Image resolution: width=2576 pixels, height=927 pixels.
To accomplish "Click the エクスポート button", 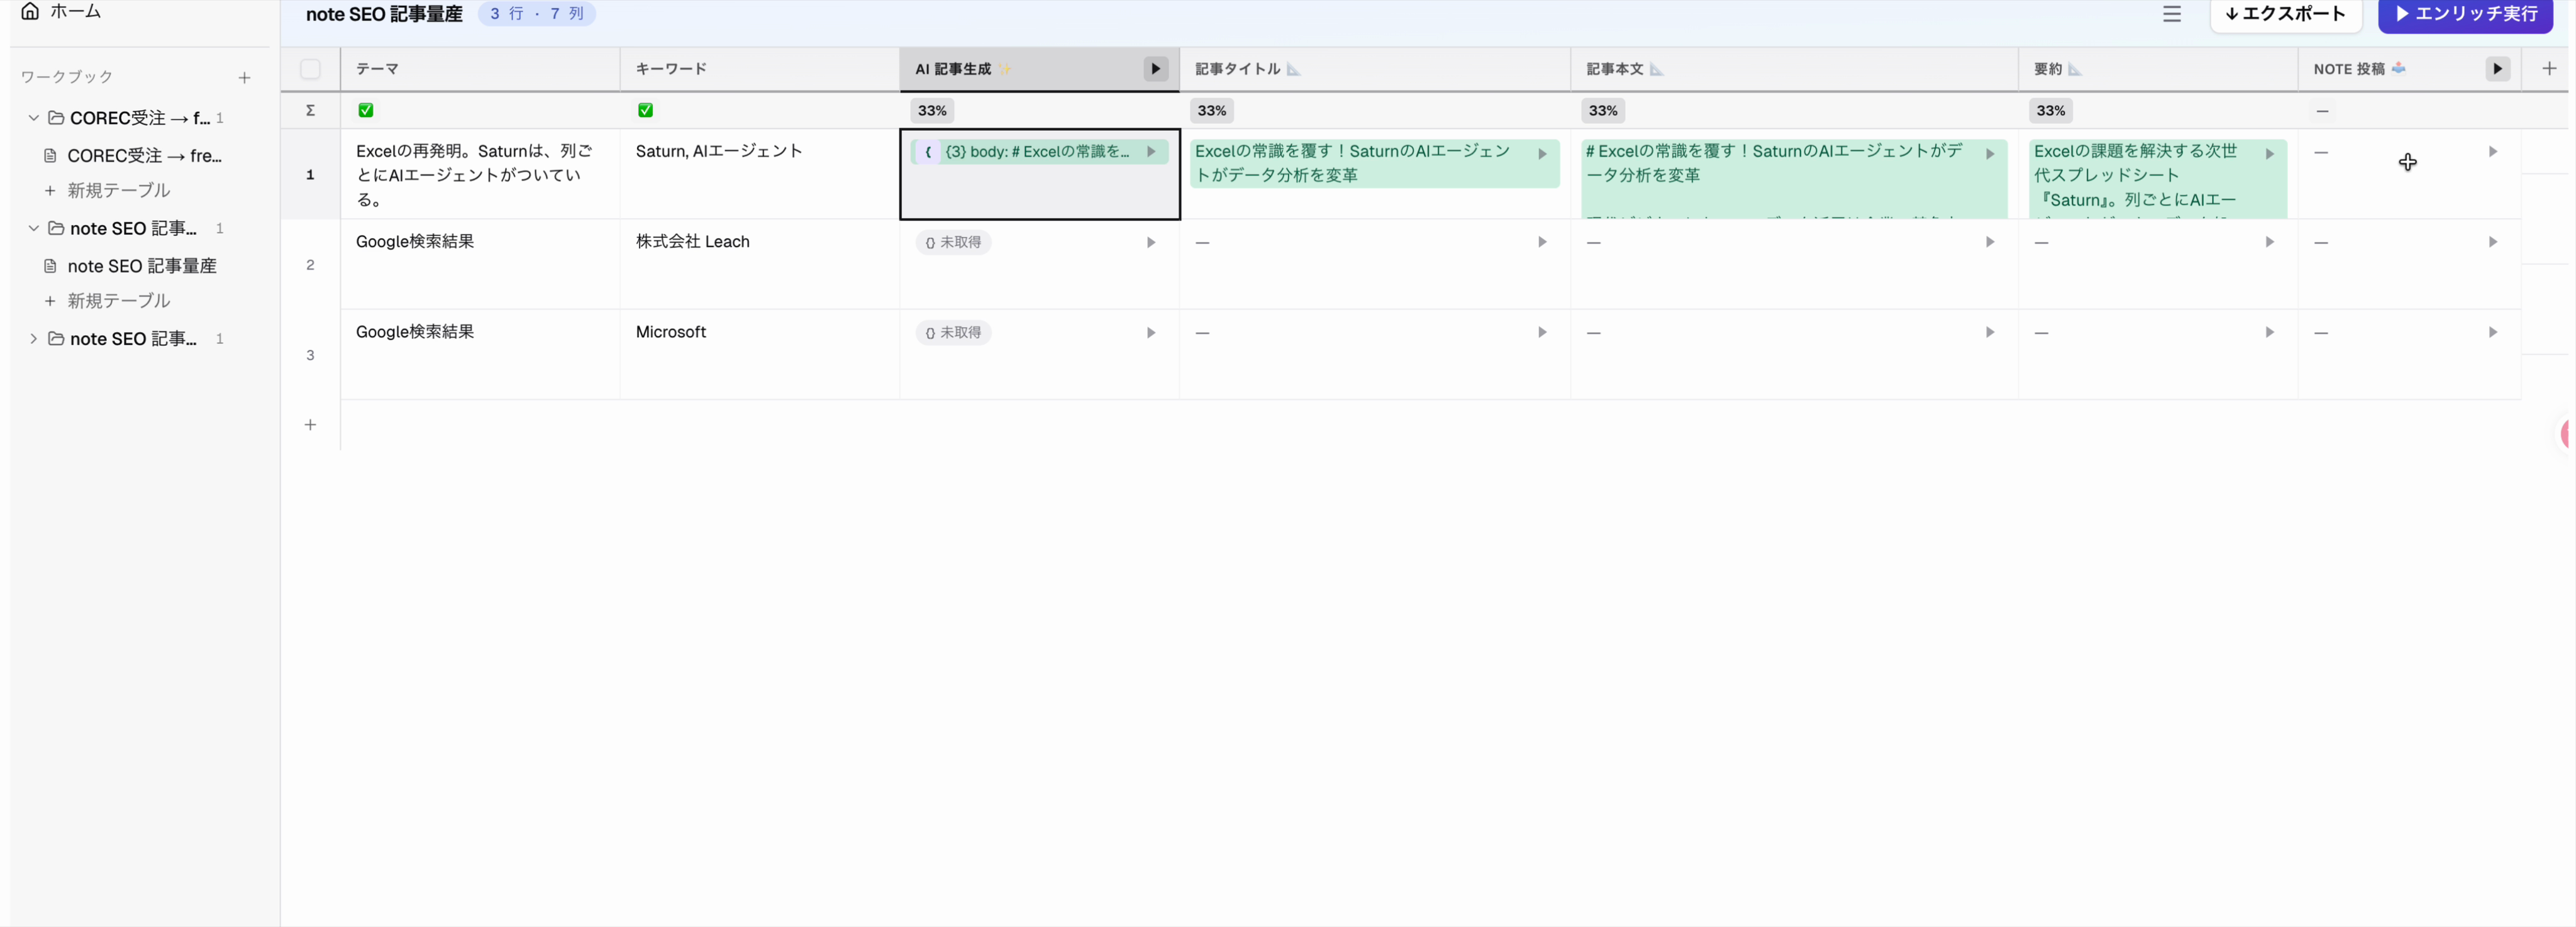I will [x=2285, y=14].
